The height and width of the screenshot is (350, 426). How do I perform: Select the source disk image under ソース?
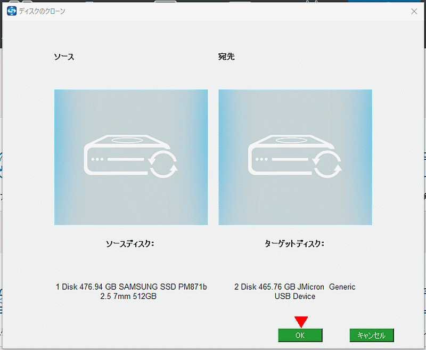pos(131,157)
